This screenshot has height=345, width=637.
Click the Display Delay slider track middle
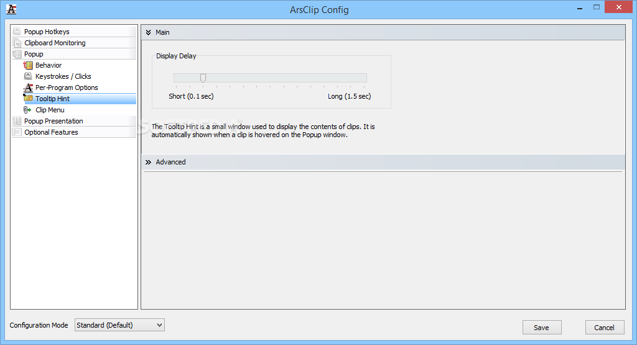[270, 78]
